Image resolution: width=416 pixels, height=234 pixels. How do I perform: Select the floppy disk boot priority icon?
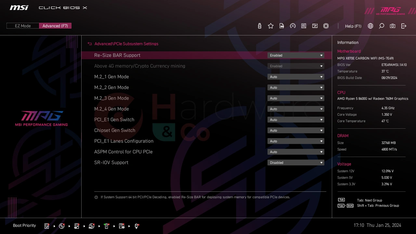tap(122, 226)
